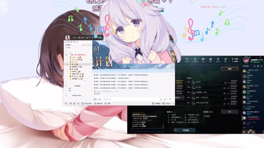Screen dimensions: 264x148
Task: Click the search magnifier in YY channel toolbar
Action: pyautogui.click(x=77, y=42)
